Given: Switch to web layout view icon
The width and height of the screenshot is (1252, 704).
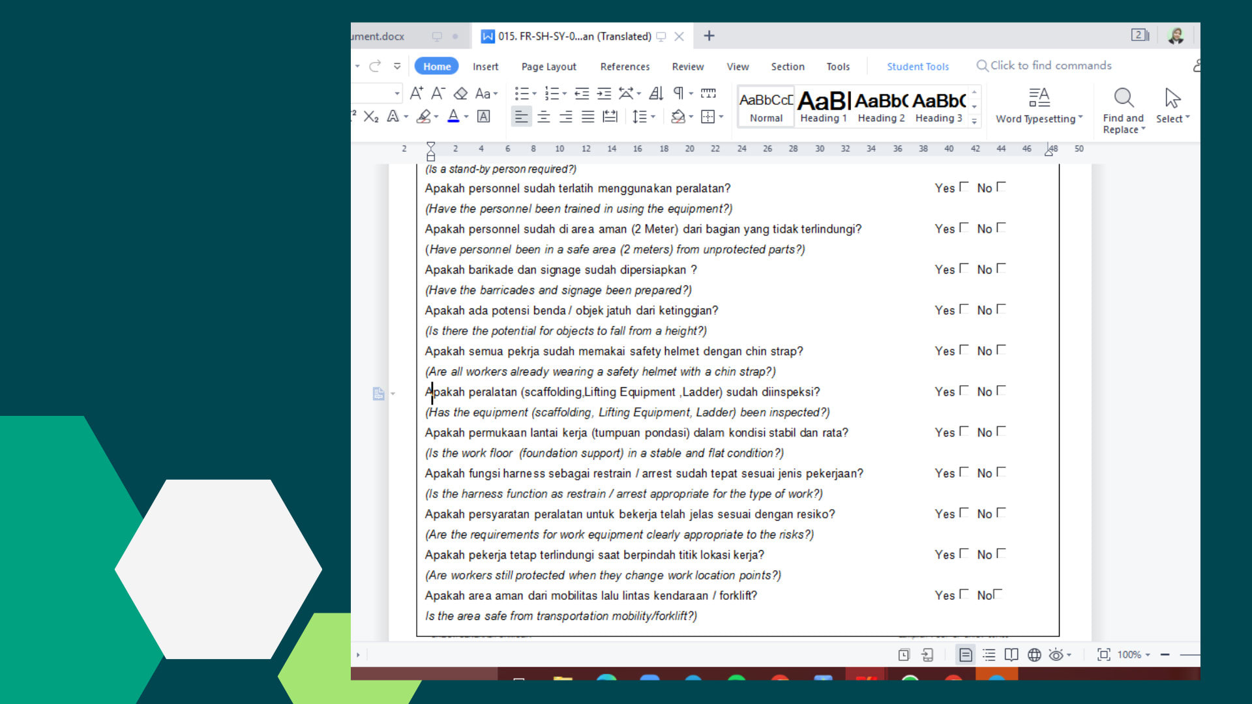Looking at the screenshot, I should [x=1034, y=654].
